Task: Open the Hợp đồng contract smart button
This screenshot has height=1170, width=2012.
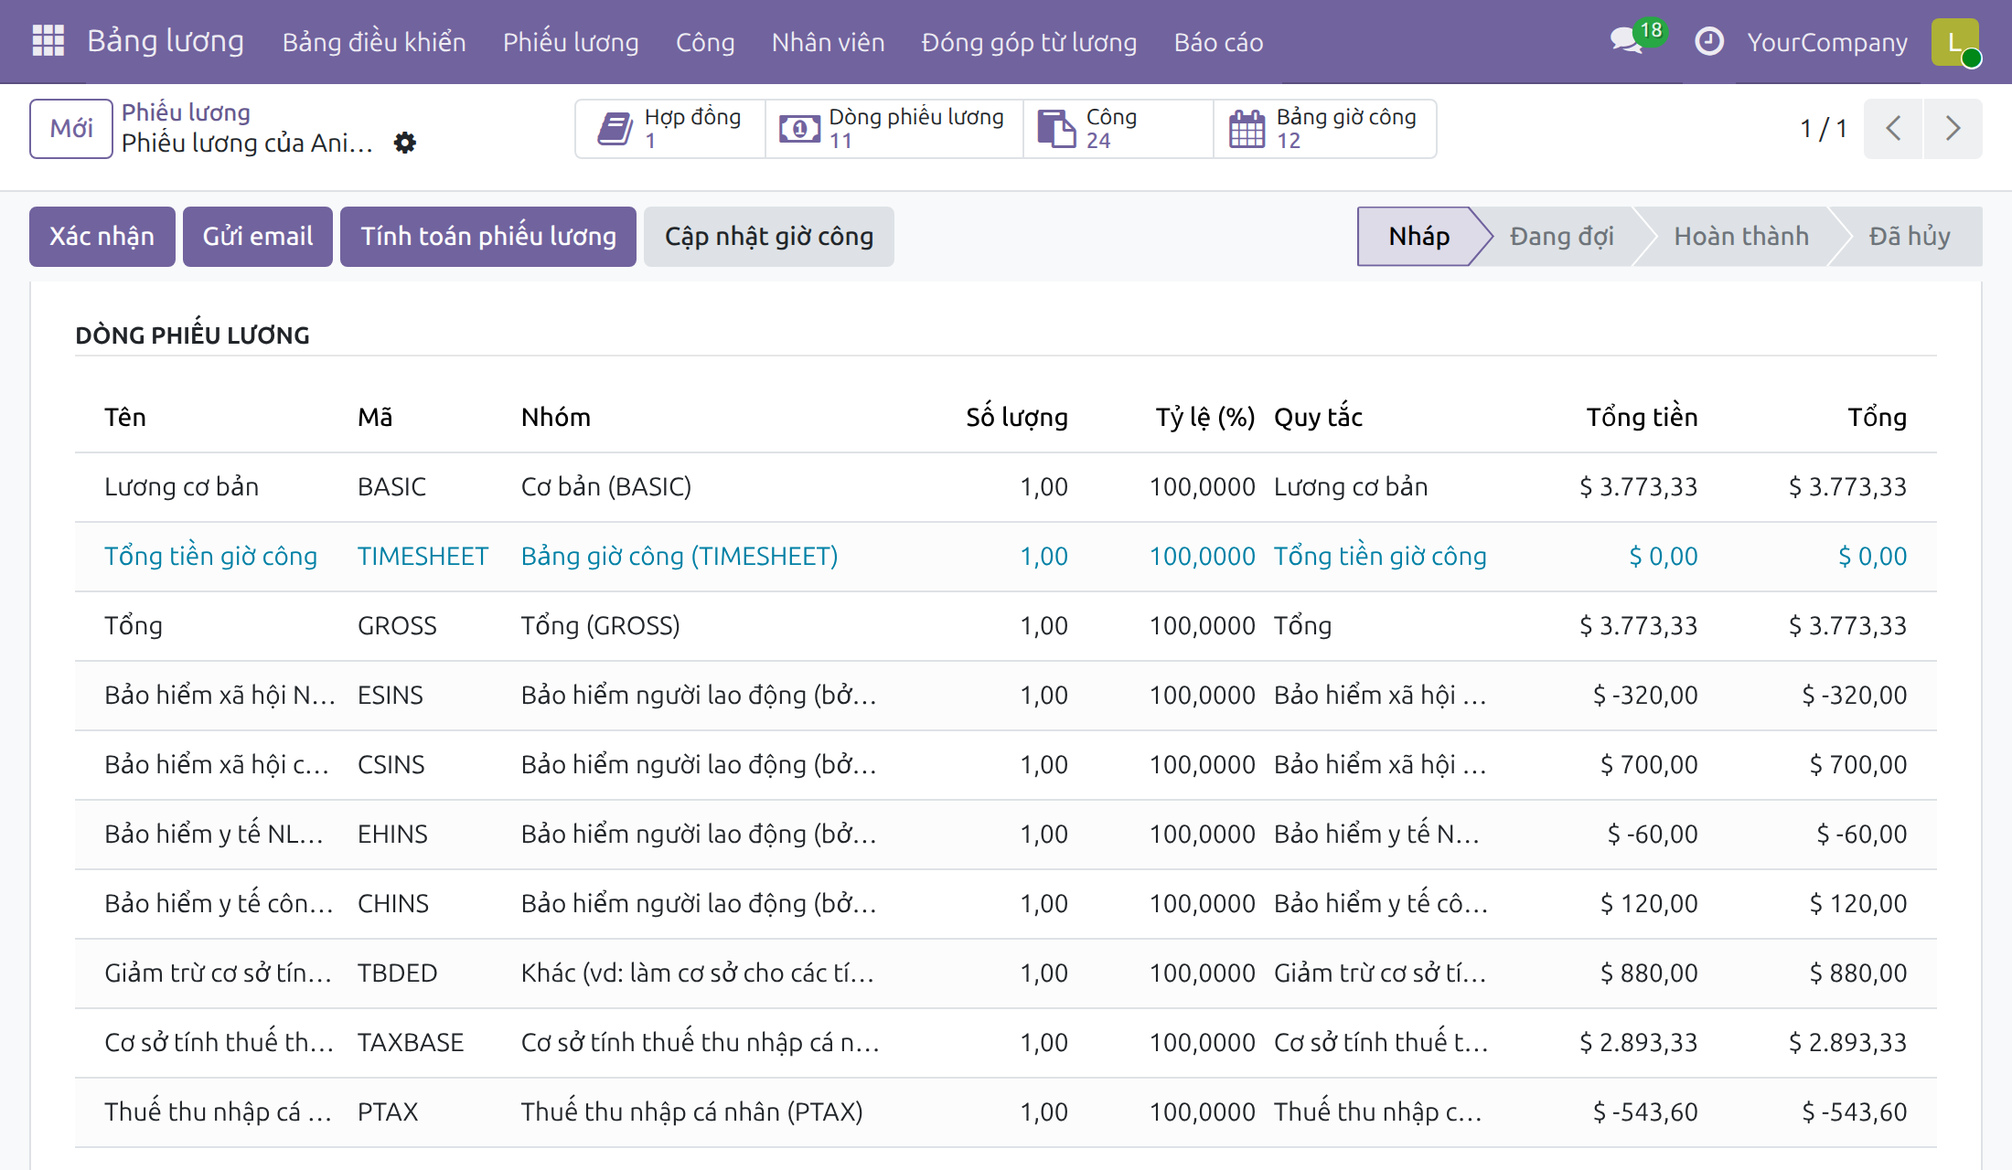Action: pos(670,129)
